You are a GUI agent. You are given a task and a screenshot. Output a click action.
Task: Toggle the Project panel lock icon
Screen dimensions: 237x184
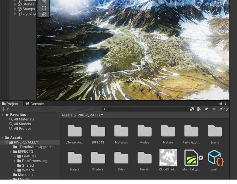(x=221, y=103)
